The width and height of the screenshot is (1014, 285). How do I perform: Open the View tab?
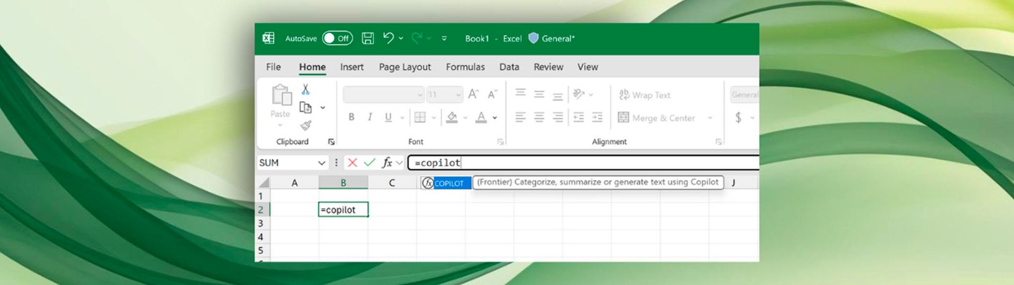point(588,67)
